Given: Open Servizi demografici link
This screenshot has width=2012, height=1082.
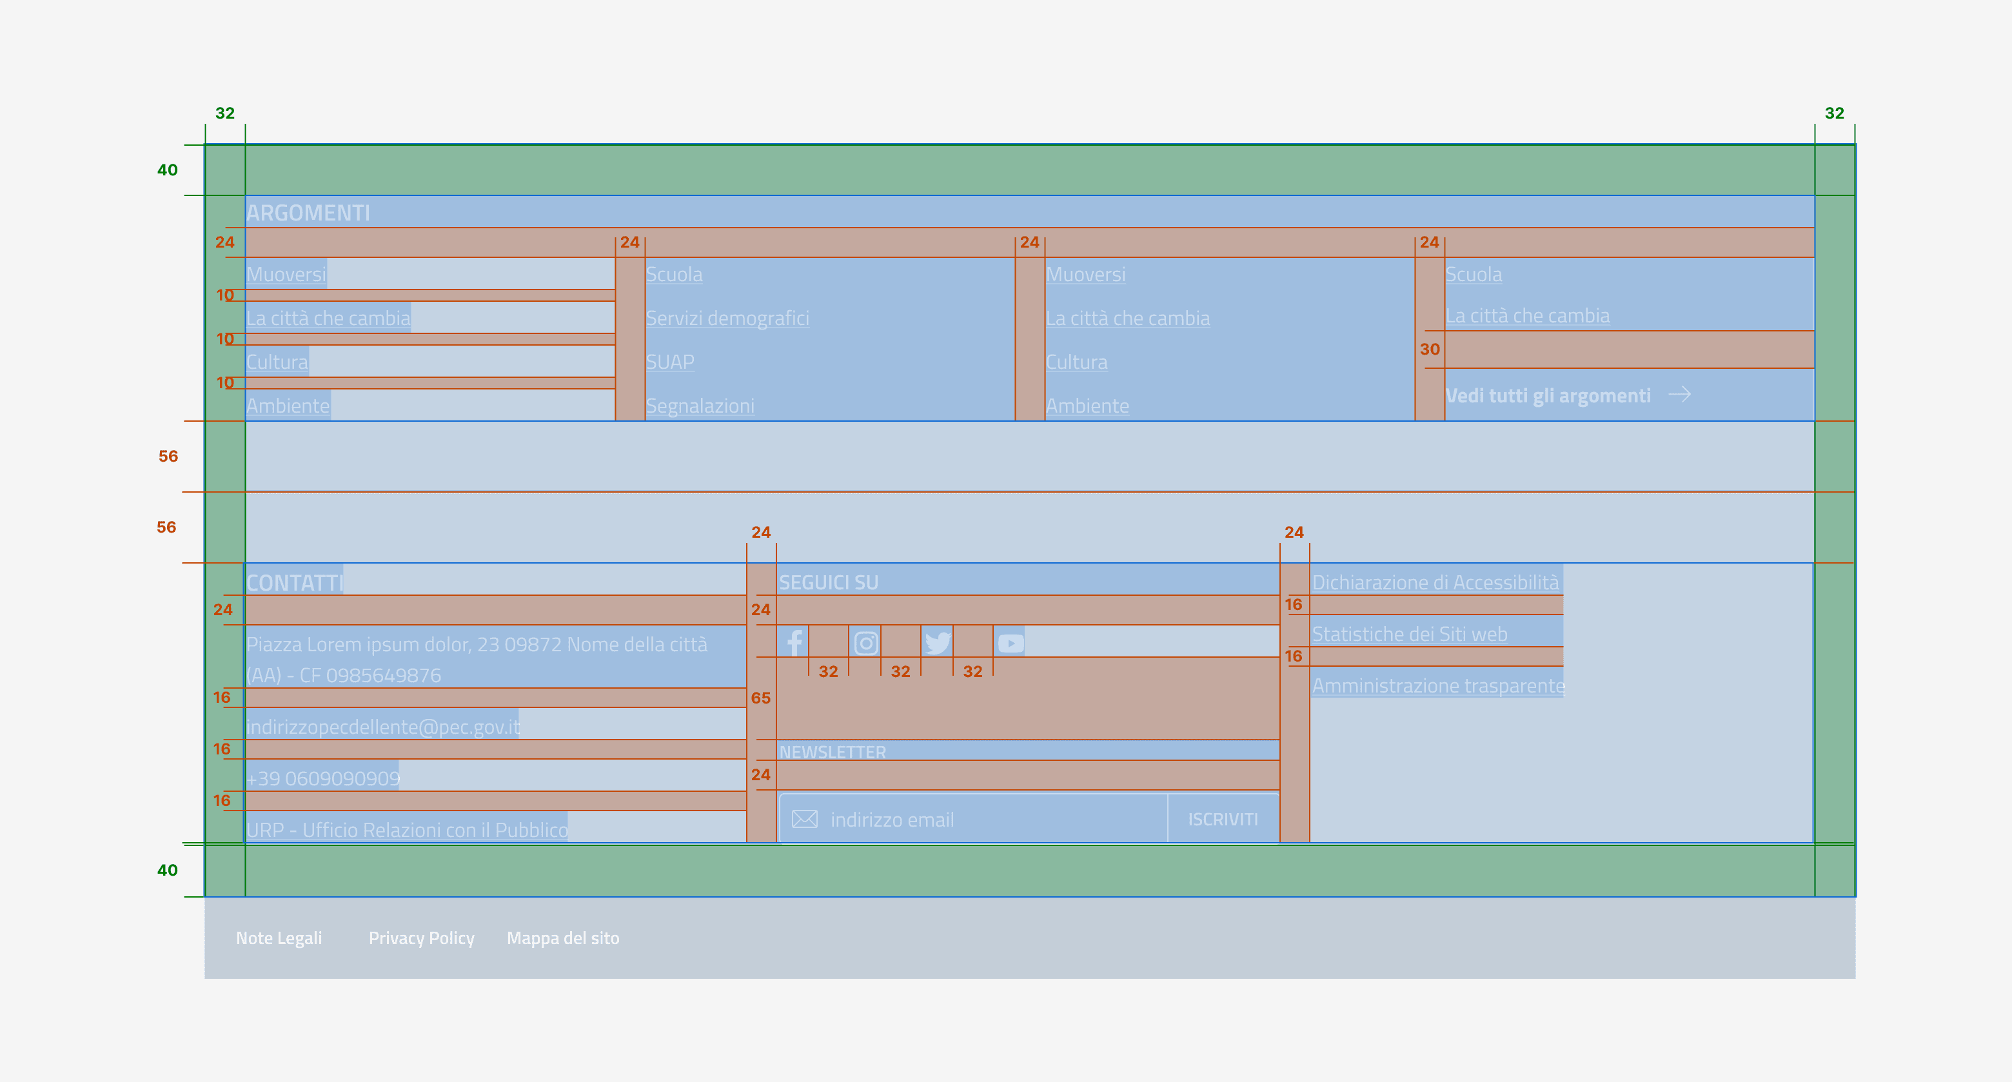Looking at the screenshot, I should (727, 318).
